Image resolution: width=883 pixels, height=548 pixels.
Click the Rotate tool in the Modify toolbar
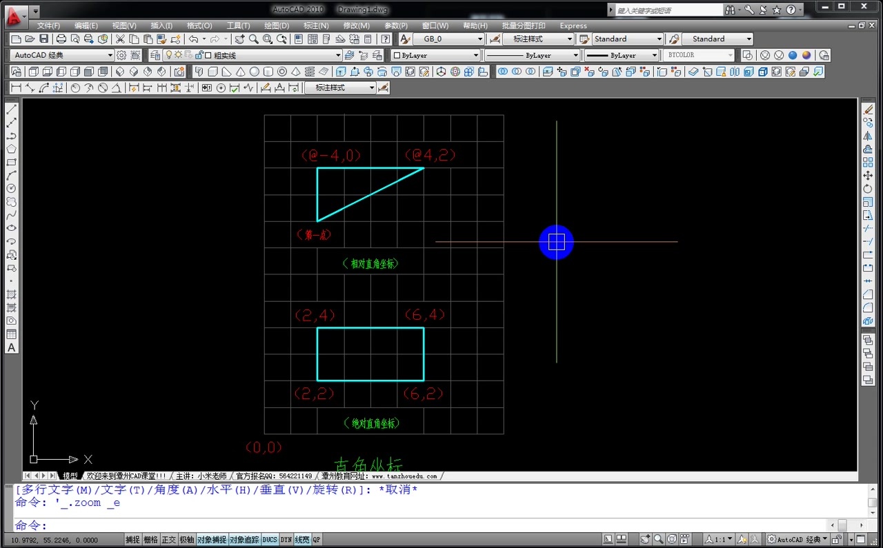tap(869, 189)
